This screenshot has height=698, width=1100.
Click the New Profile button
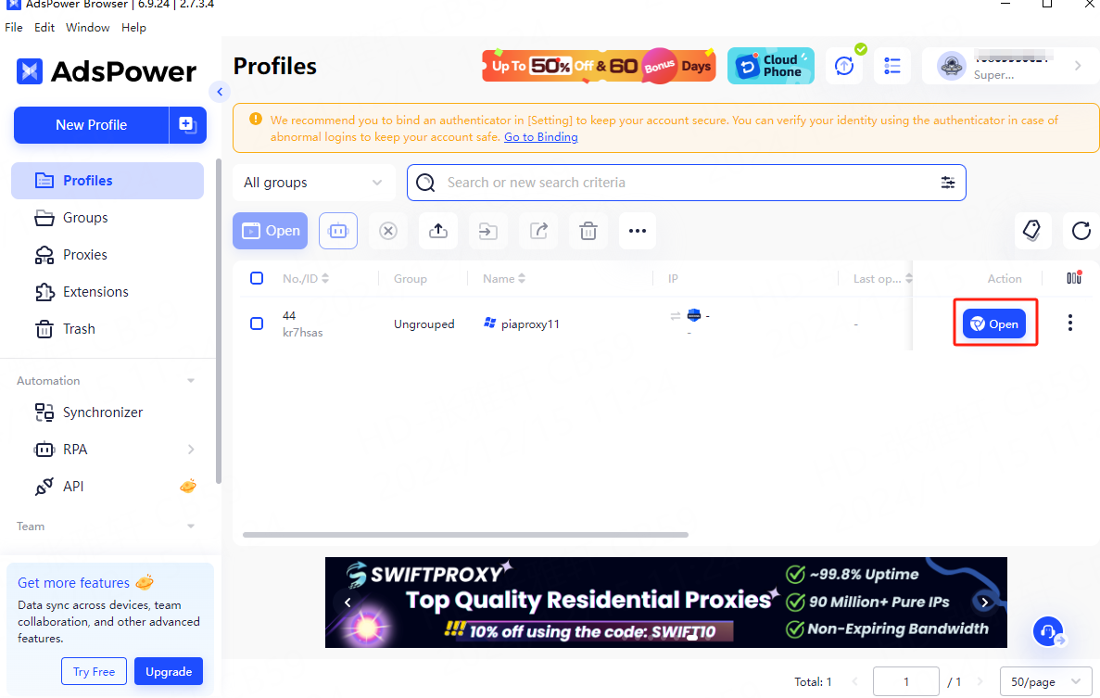pos(91,125)
